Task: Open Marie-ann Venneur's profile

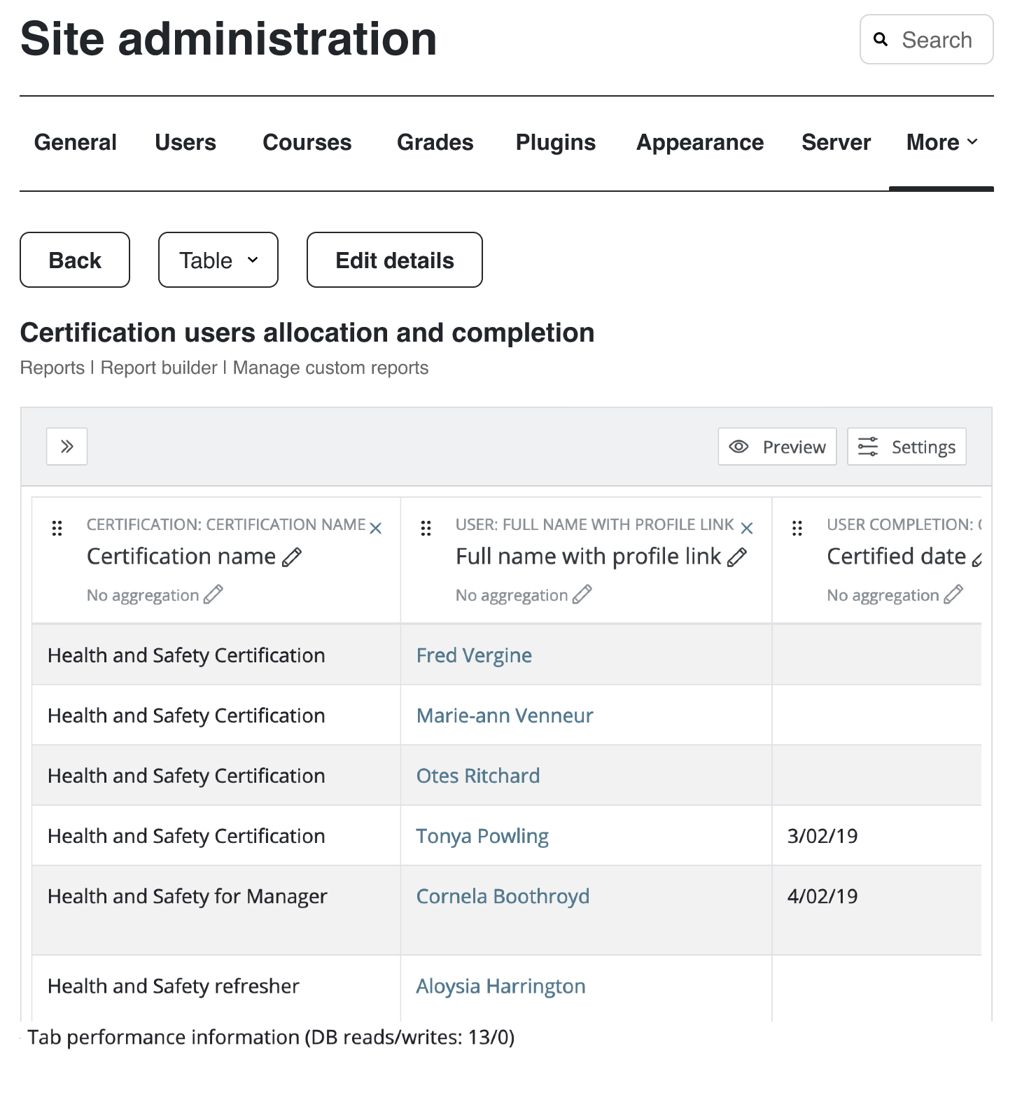Action: tap(505, 716)
